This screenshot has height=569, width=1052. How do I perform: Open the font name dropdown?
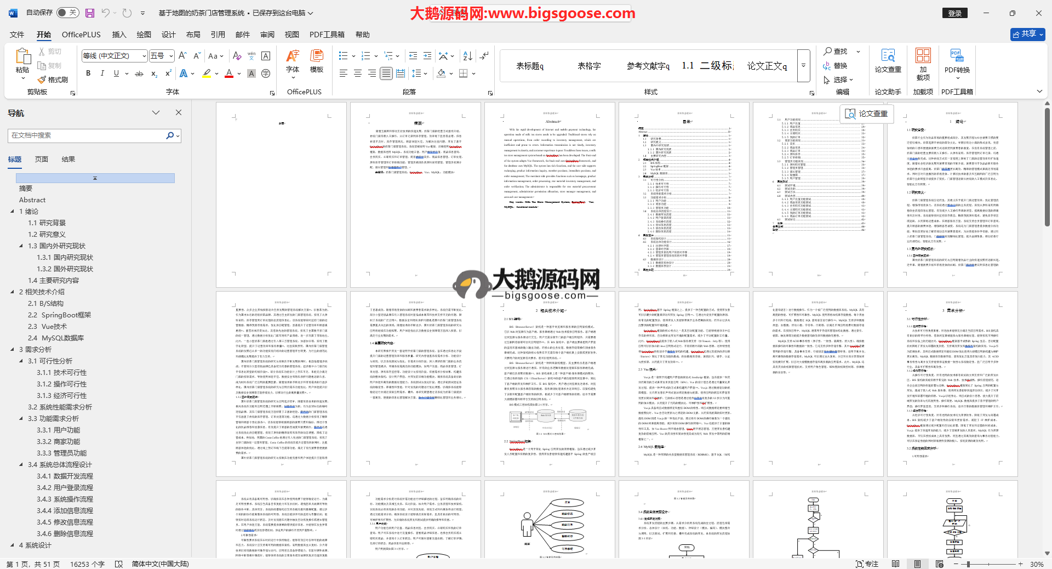point(144,56)
